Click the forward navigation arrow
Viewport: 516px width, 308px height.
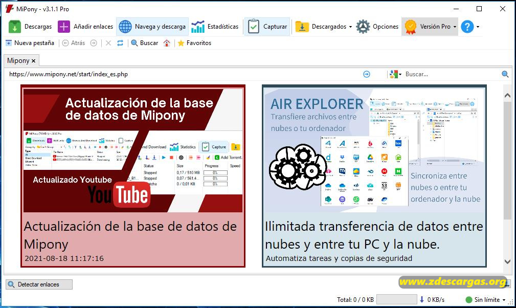94,43
